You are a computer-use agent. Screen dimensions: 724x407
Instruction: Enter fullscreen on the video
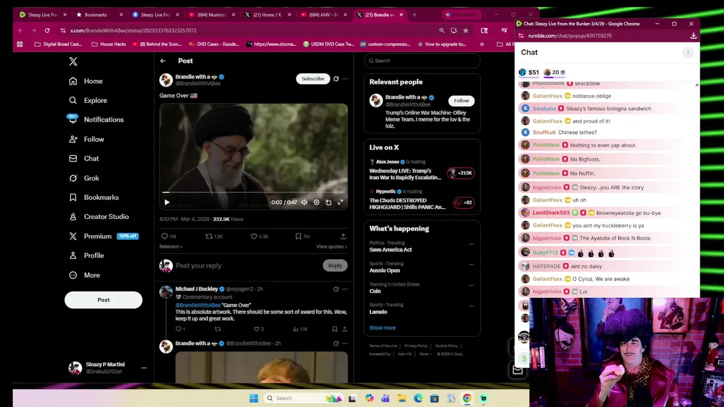tap(341, 202)
